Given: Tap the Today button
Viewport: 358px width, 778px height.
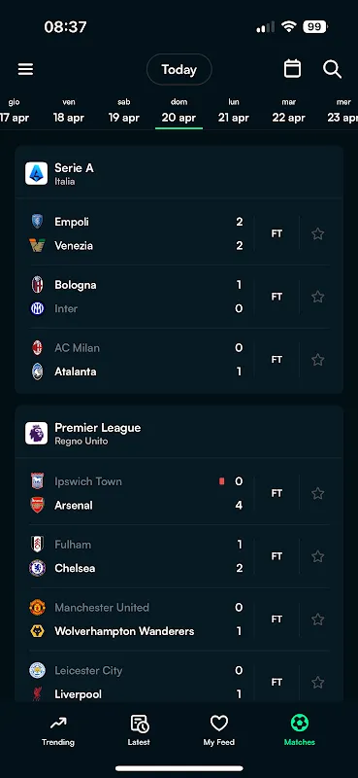Looking at the screenshot, I should [179, 69].
